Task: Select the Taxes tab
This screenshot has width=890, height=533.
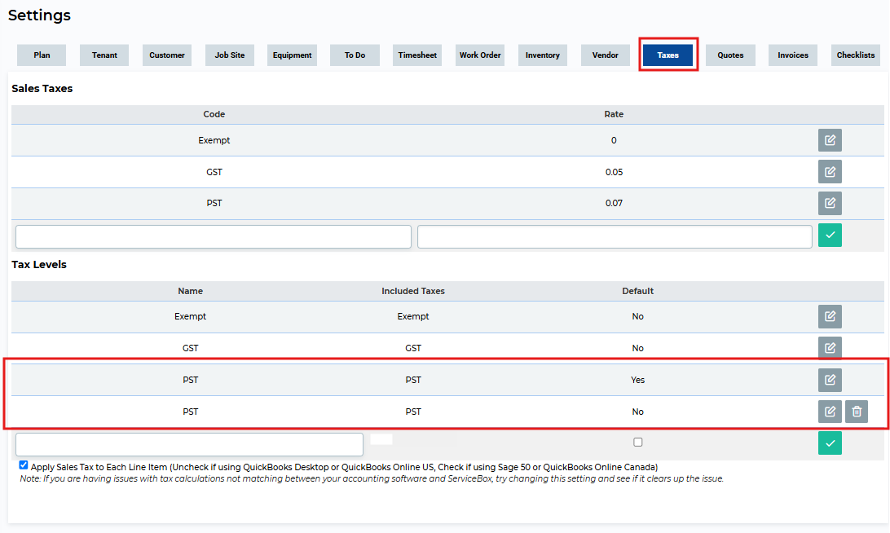Action: click(x=668, y=55)
